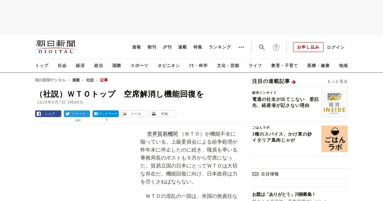Open the search magnifier icon
The width and height of the screenshot is (383, 201).
(x=262, y=47)
